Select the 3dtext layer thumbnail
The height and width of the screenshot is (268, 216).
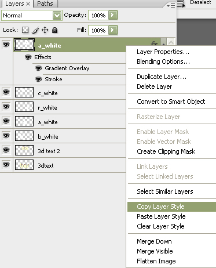tap(24, 165)
